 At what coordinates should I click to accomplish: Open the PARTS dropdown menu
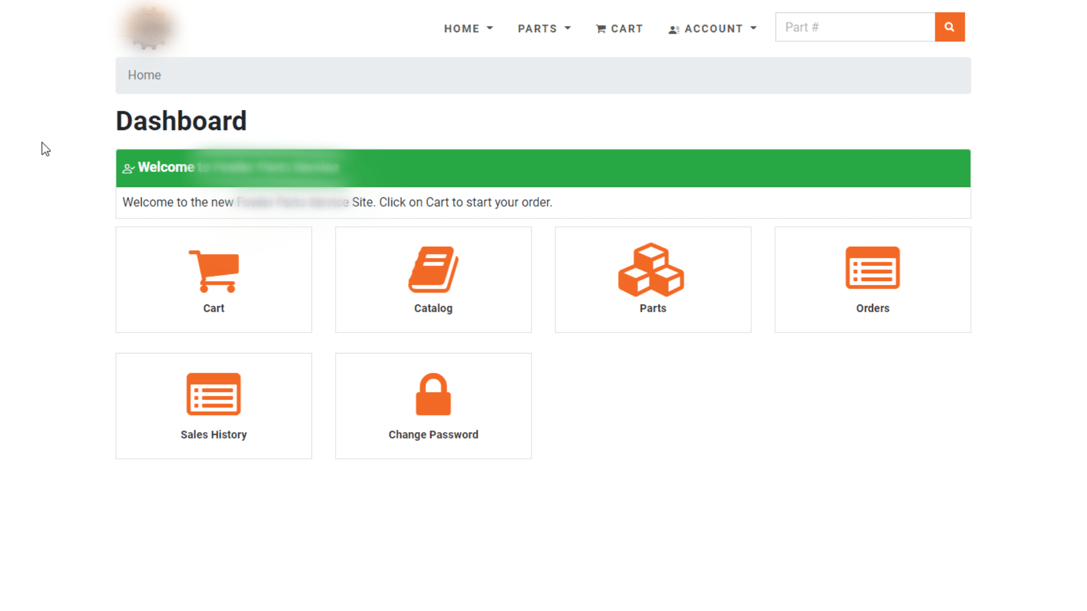(x=543, y=28)
